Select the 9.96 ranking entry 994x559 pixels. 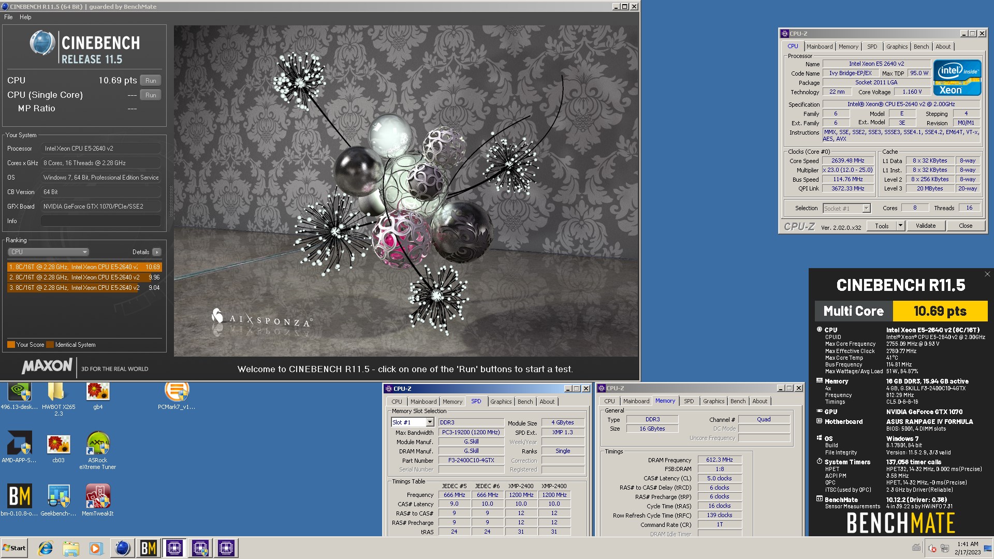tap(84, 277)
